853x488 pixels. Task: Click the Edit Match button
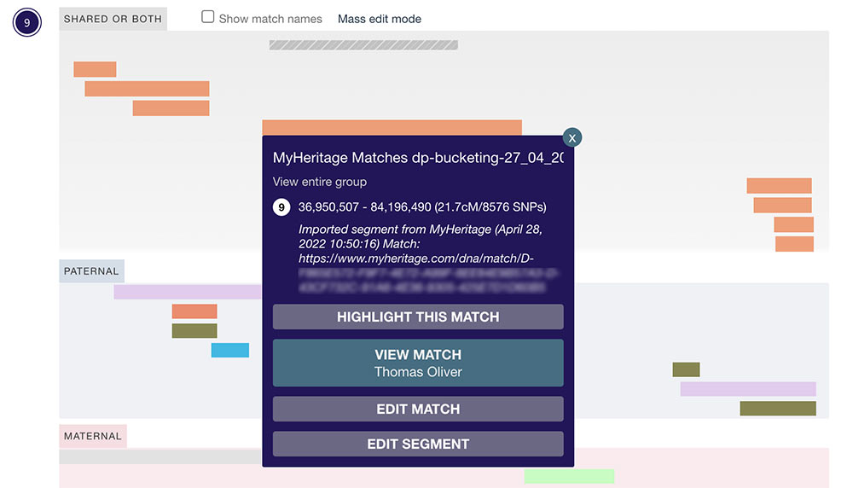coord(418,409)
